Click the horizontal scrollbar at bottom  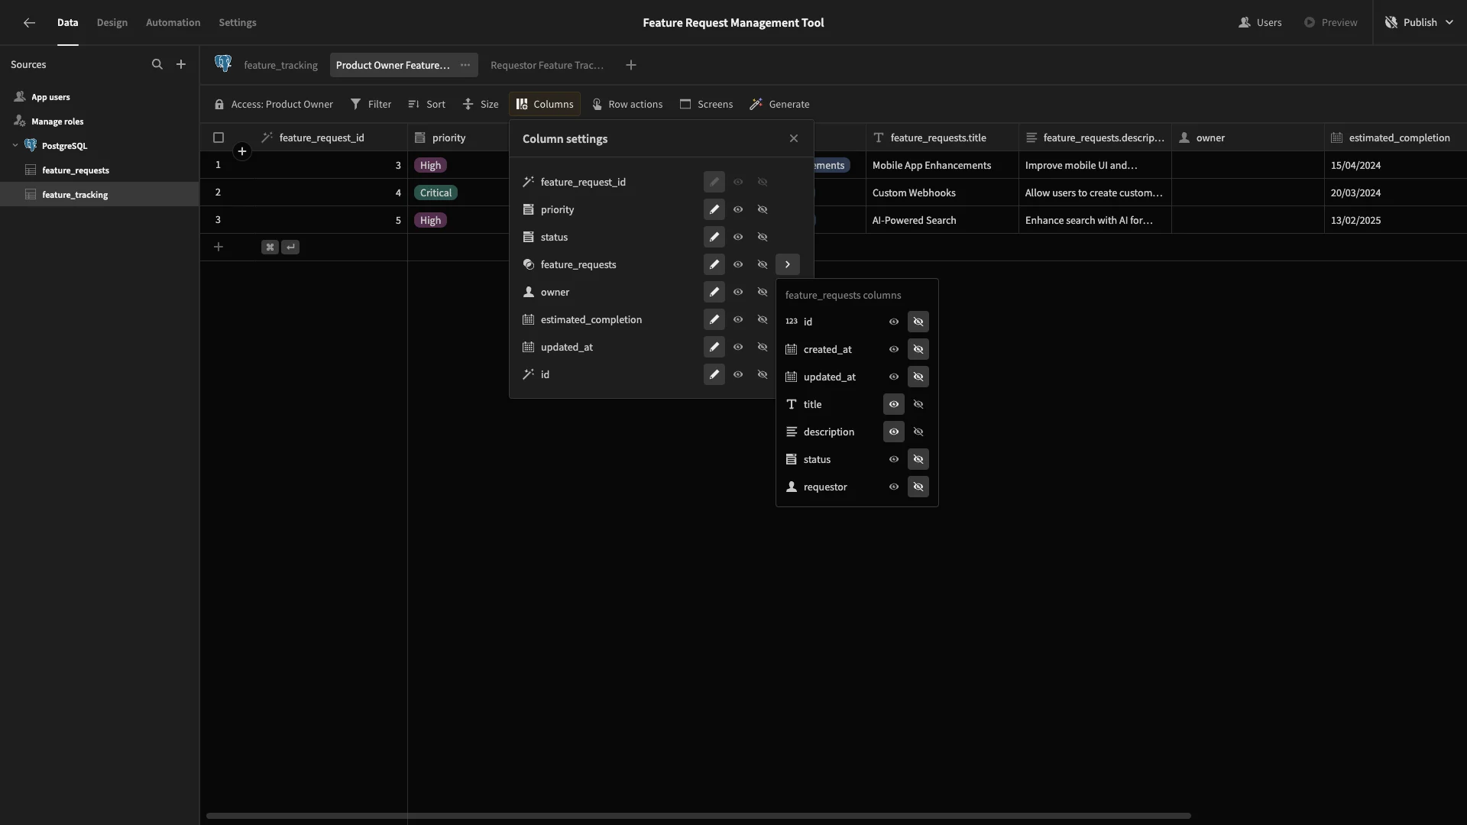[698, 816]
